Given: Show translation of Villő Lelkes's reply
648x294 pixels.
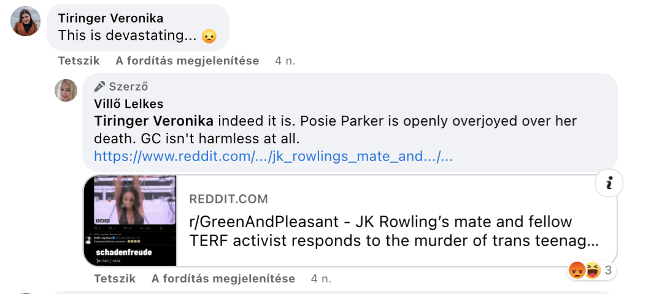Looking at the screenshot, I should click(223, 279).
